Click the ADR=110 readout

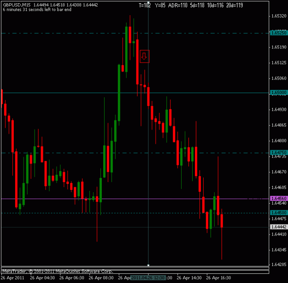pos(177,6)
